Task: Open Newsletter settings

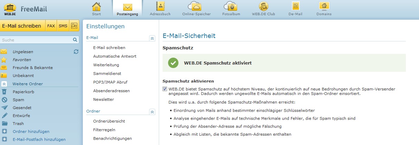Action: (x=104, y=99)
